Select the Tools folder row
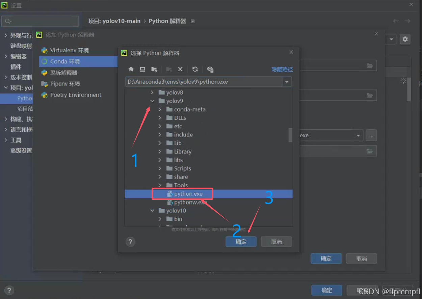 coord(208,185)
